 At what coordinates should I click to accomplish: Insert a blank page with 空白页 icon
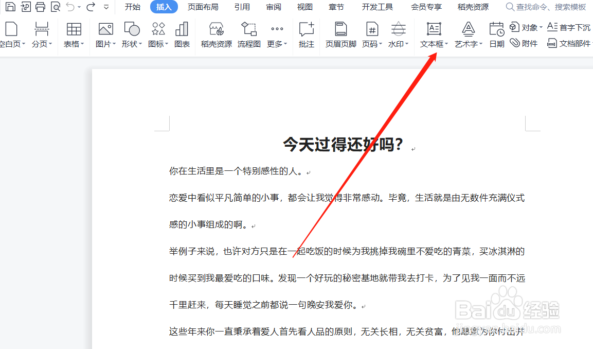pos(11,29)
